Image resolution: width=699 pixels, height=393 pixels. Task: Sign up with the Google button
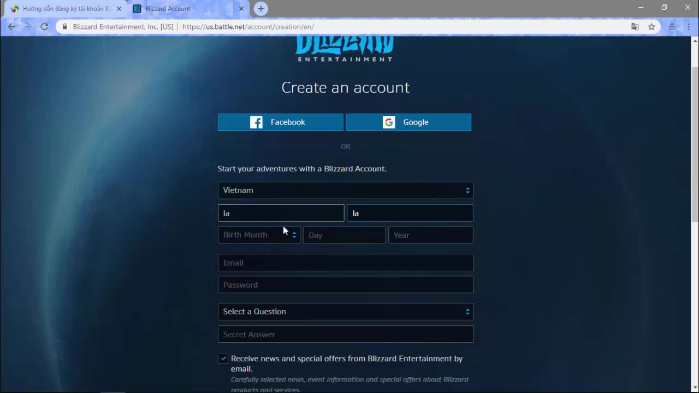click(408, 122)
